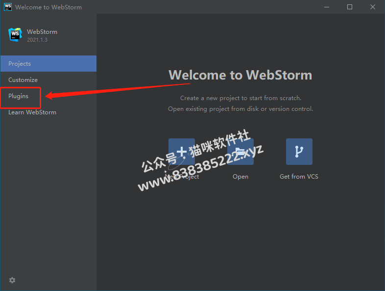Image resolution: width=385 pixels, height=291 pixels.
Task: Click the WebStorm name in sidebar
Action: pyautogui.click(x=42, y=32)
